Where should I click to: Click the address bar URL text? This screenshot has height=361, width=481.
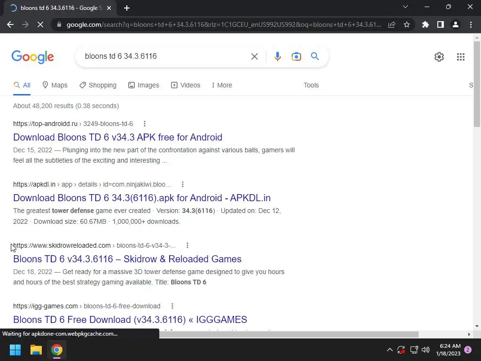pos(224,24)
